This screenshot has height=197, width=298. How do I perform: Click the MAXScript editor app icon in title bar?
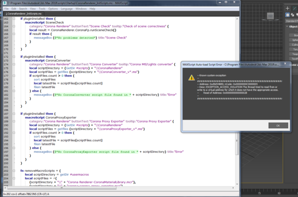(5, 3)
